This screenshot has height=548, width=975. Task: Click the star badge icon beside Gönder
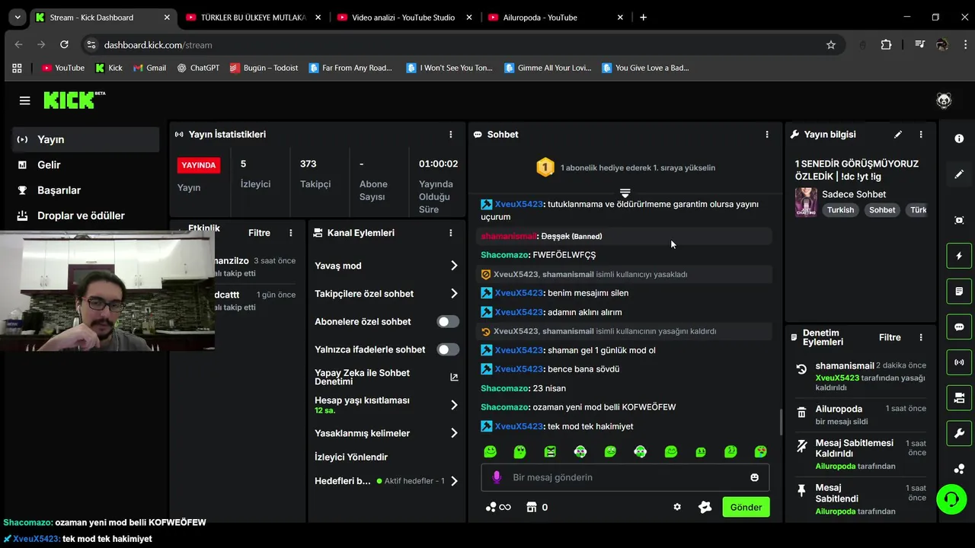pos(705,507)
